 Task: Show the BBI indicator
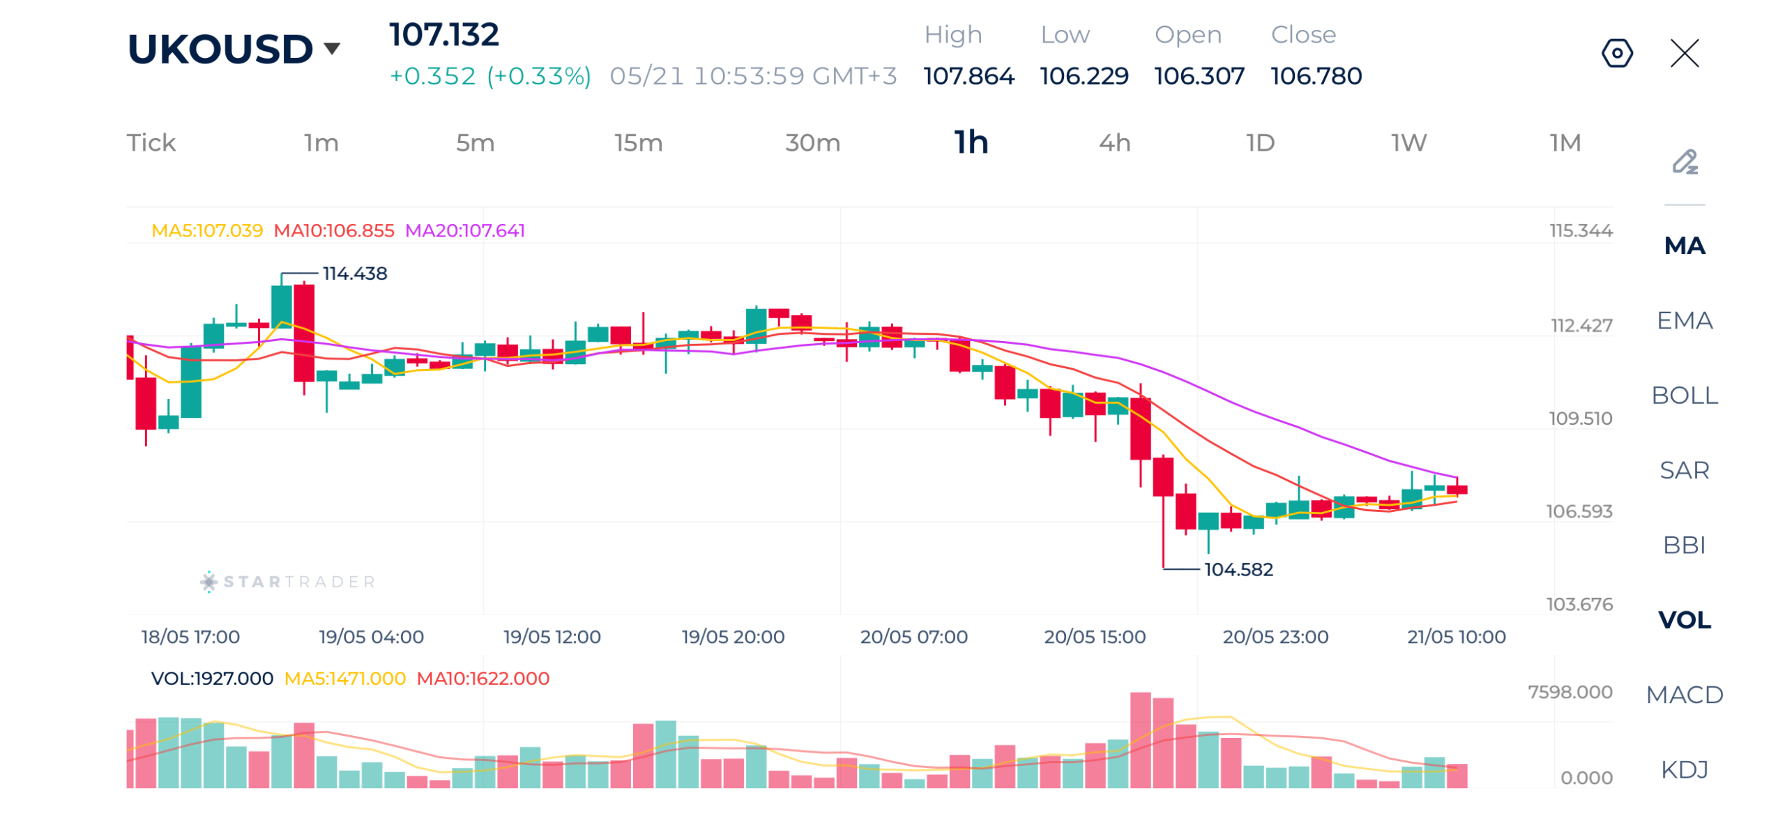pos(1684,543)
